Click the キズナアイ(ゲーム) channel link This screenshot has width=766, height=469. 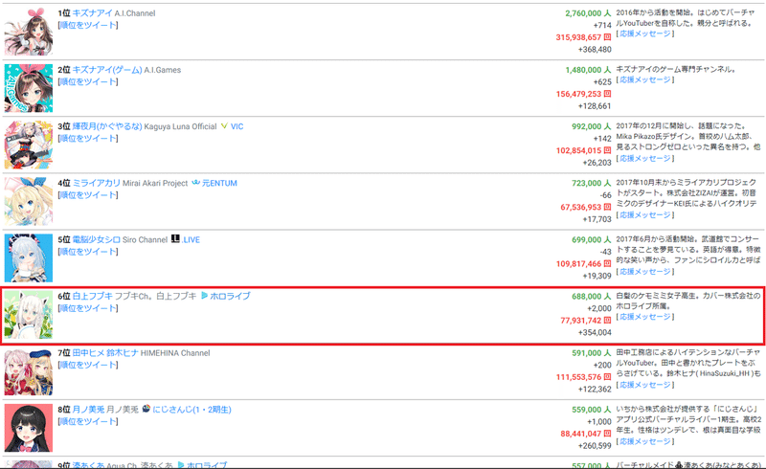point(107,70)
